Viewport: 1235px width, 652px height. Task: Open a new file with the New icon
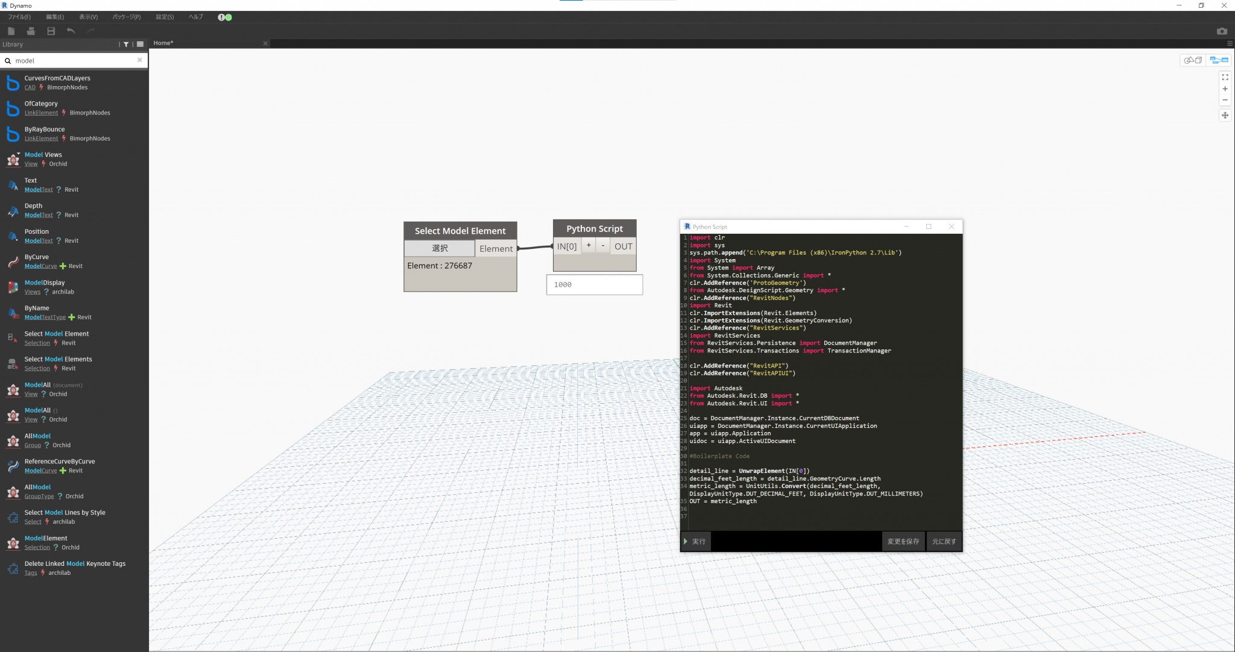(11, 31)
